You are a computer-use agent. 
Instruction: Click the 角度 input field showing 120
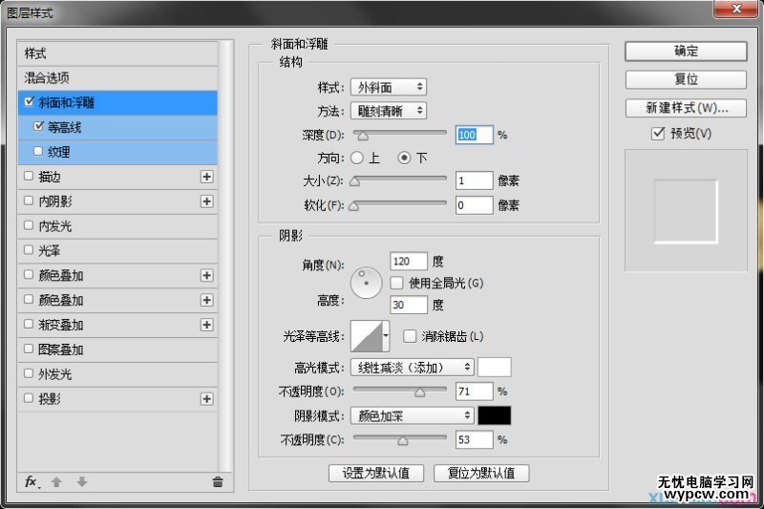409,262
